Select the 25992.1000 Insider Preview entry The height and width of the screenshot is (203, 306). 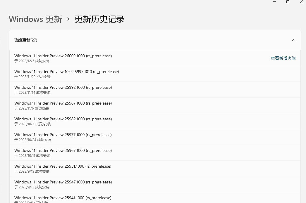pyautogui.click(x=155, y=90)
